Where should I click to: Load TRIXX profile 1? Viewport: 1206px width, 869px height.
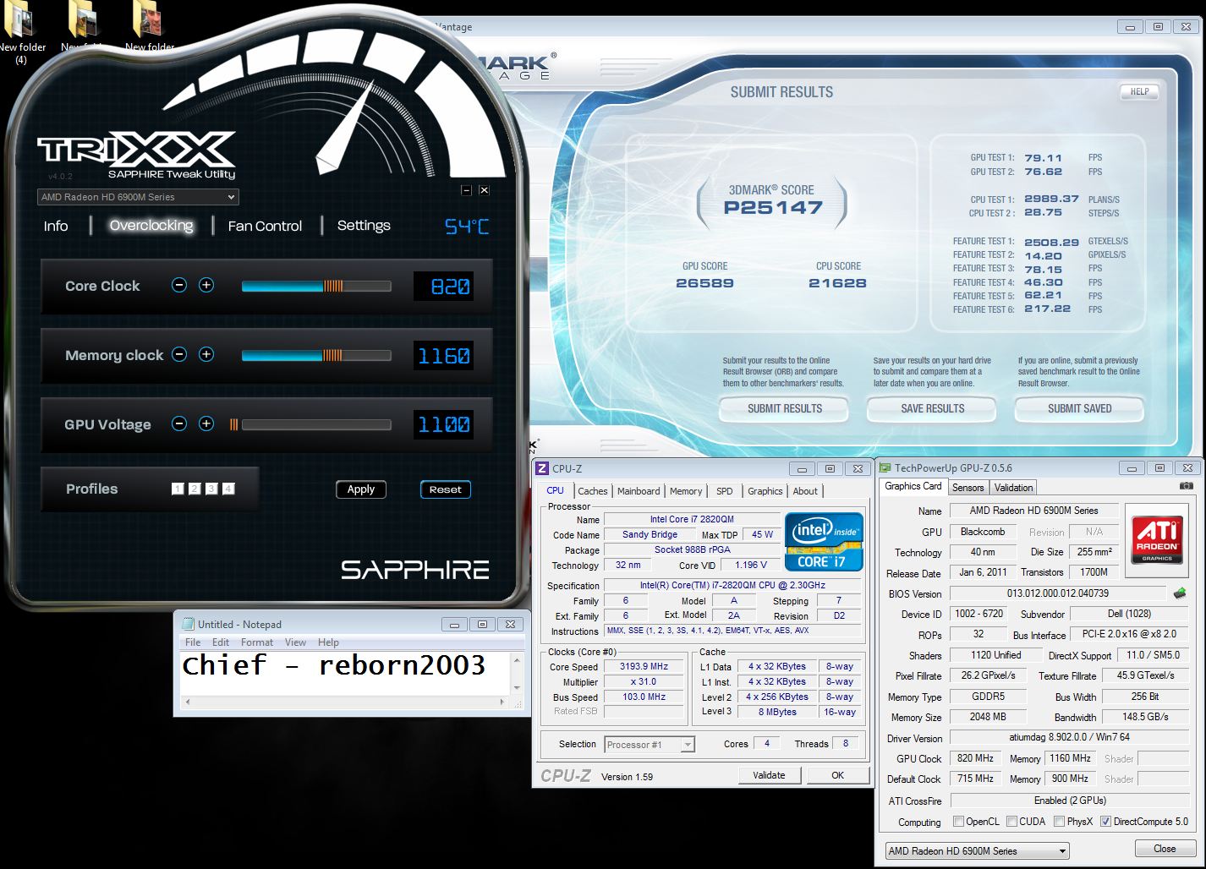178,489
